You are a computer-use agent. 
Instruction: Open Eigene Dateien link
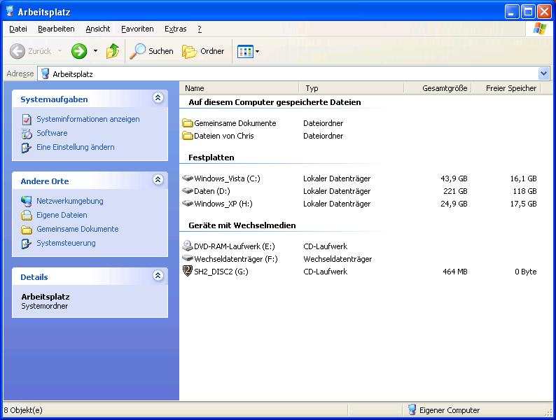point(62,215)
